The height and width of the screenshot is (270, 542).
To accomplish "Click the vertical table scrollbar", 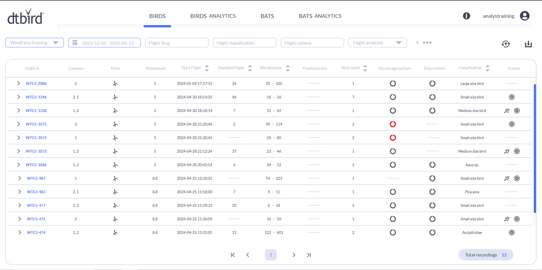I will 535,148.
